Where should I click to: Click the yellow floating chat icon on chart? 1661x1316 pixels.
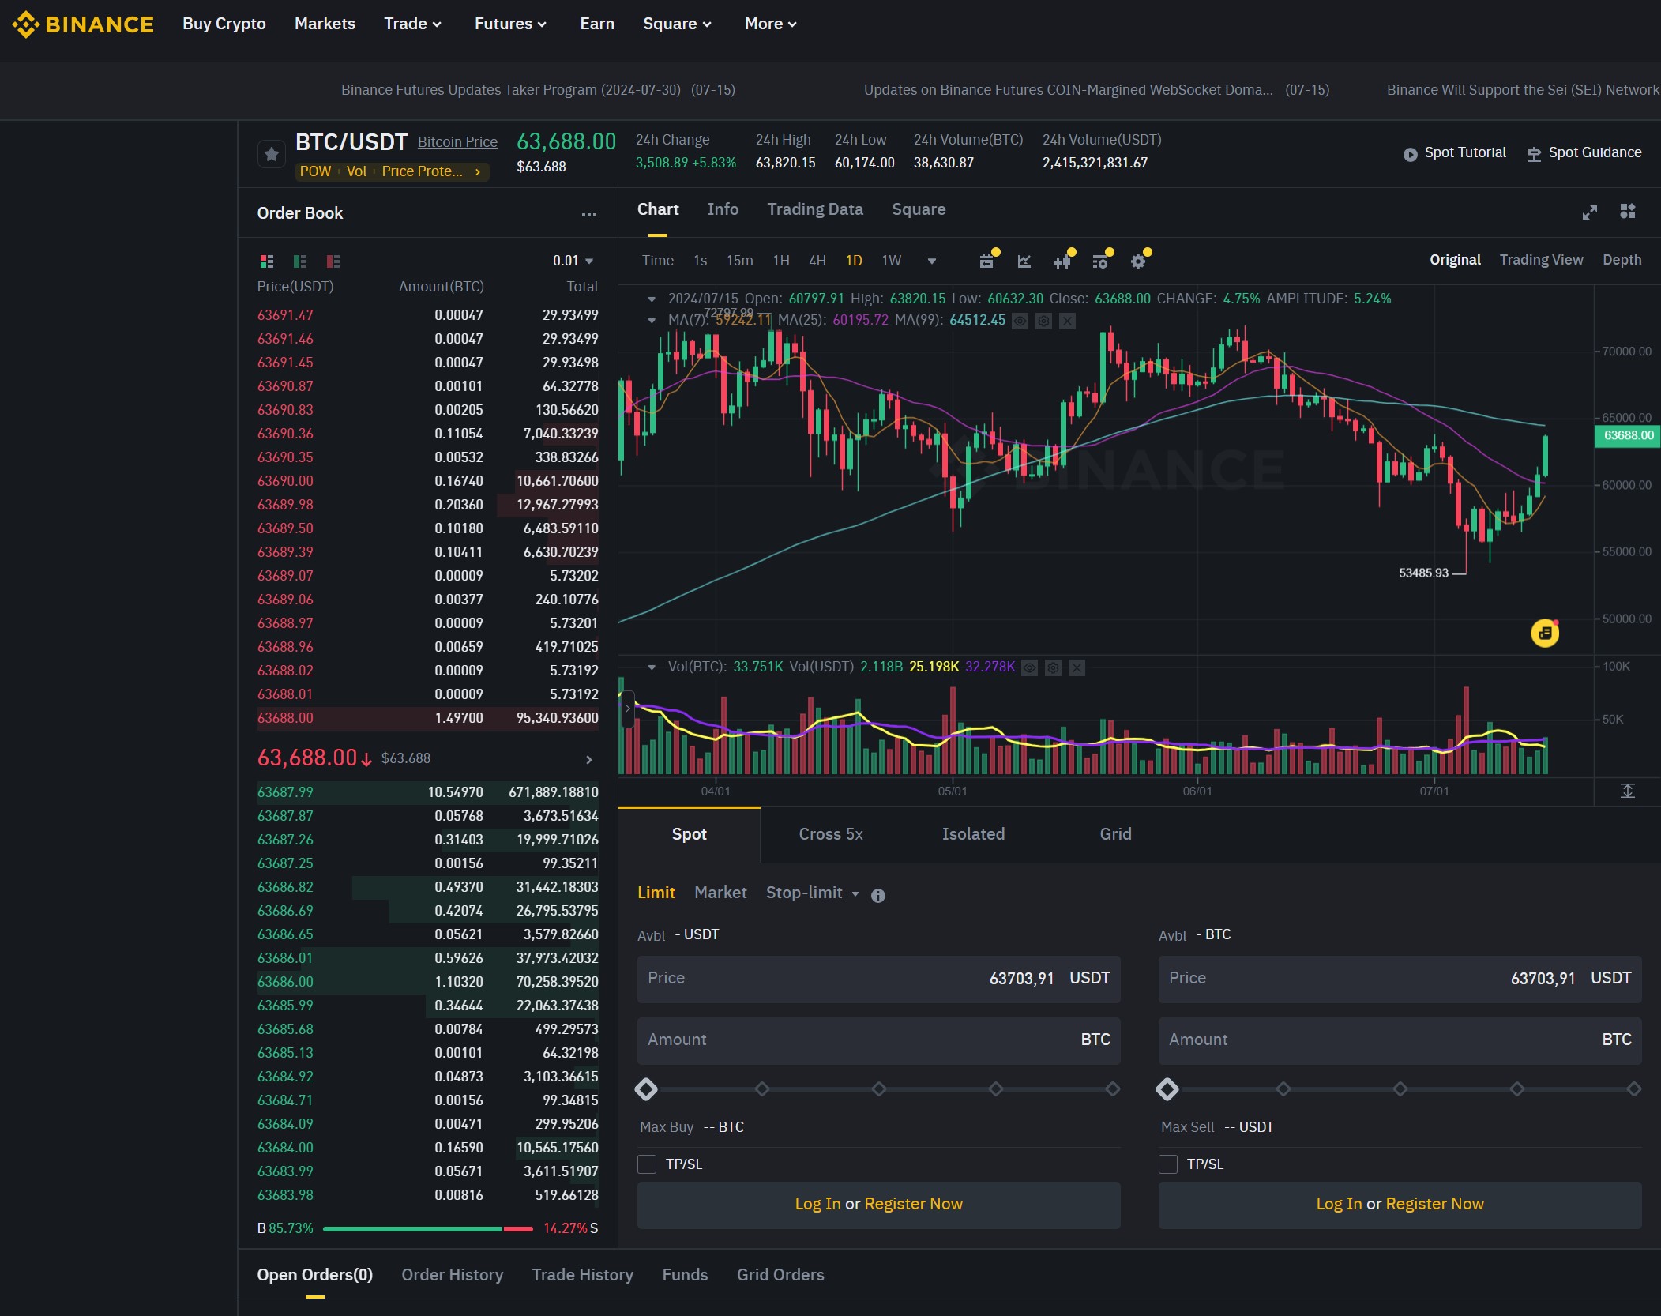tap(1545, 633)
